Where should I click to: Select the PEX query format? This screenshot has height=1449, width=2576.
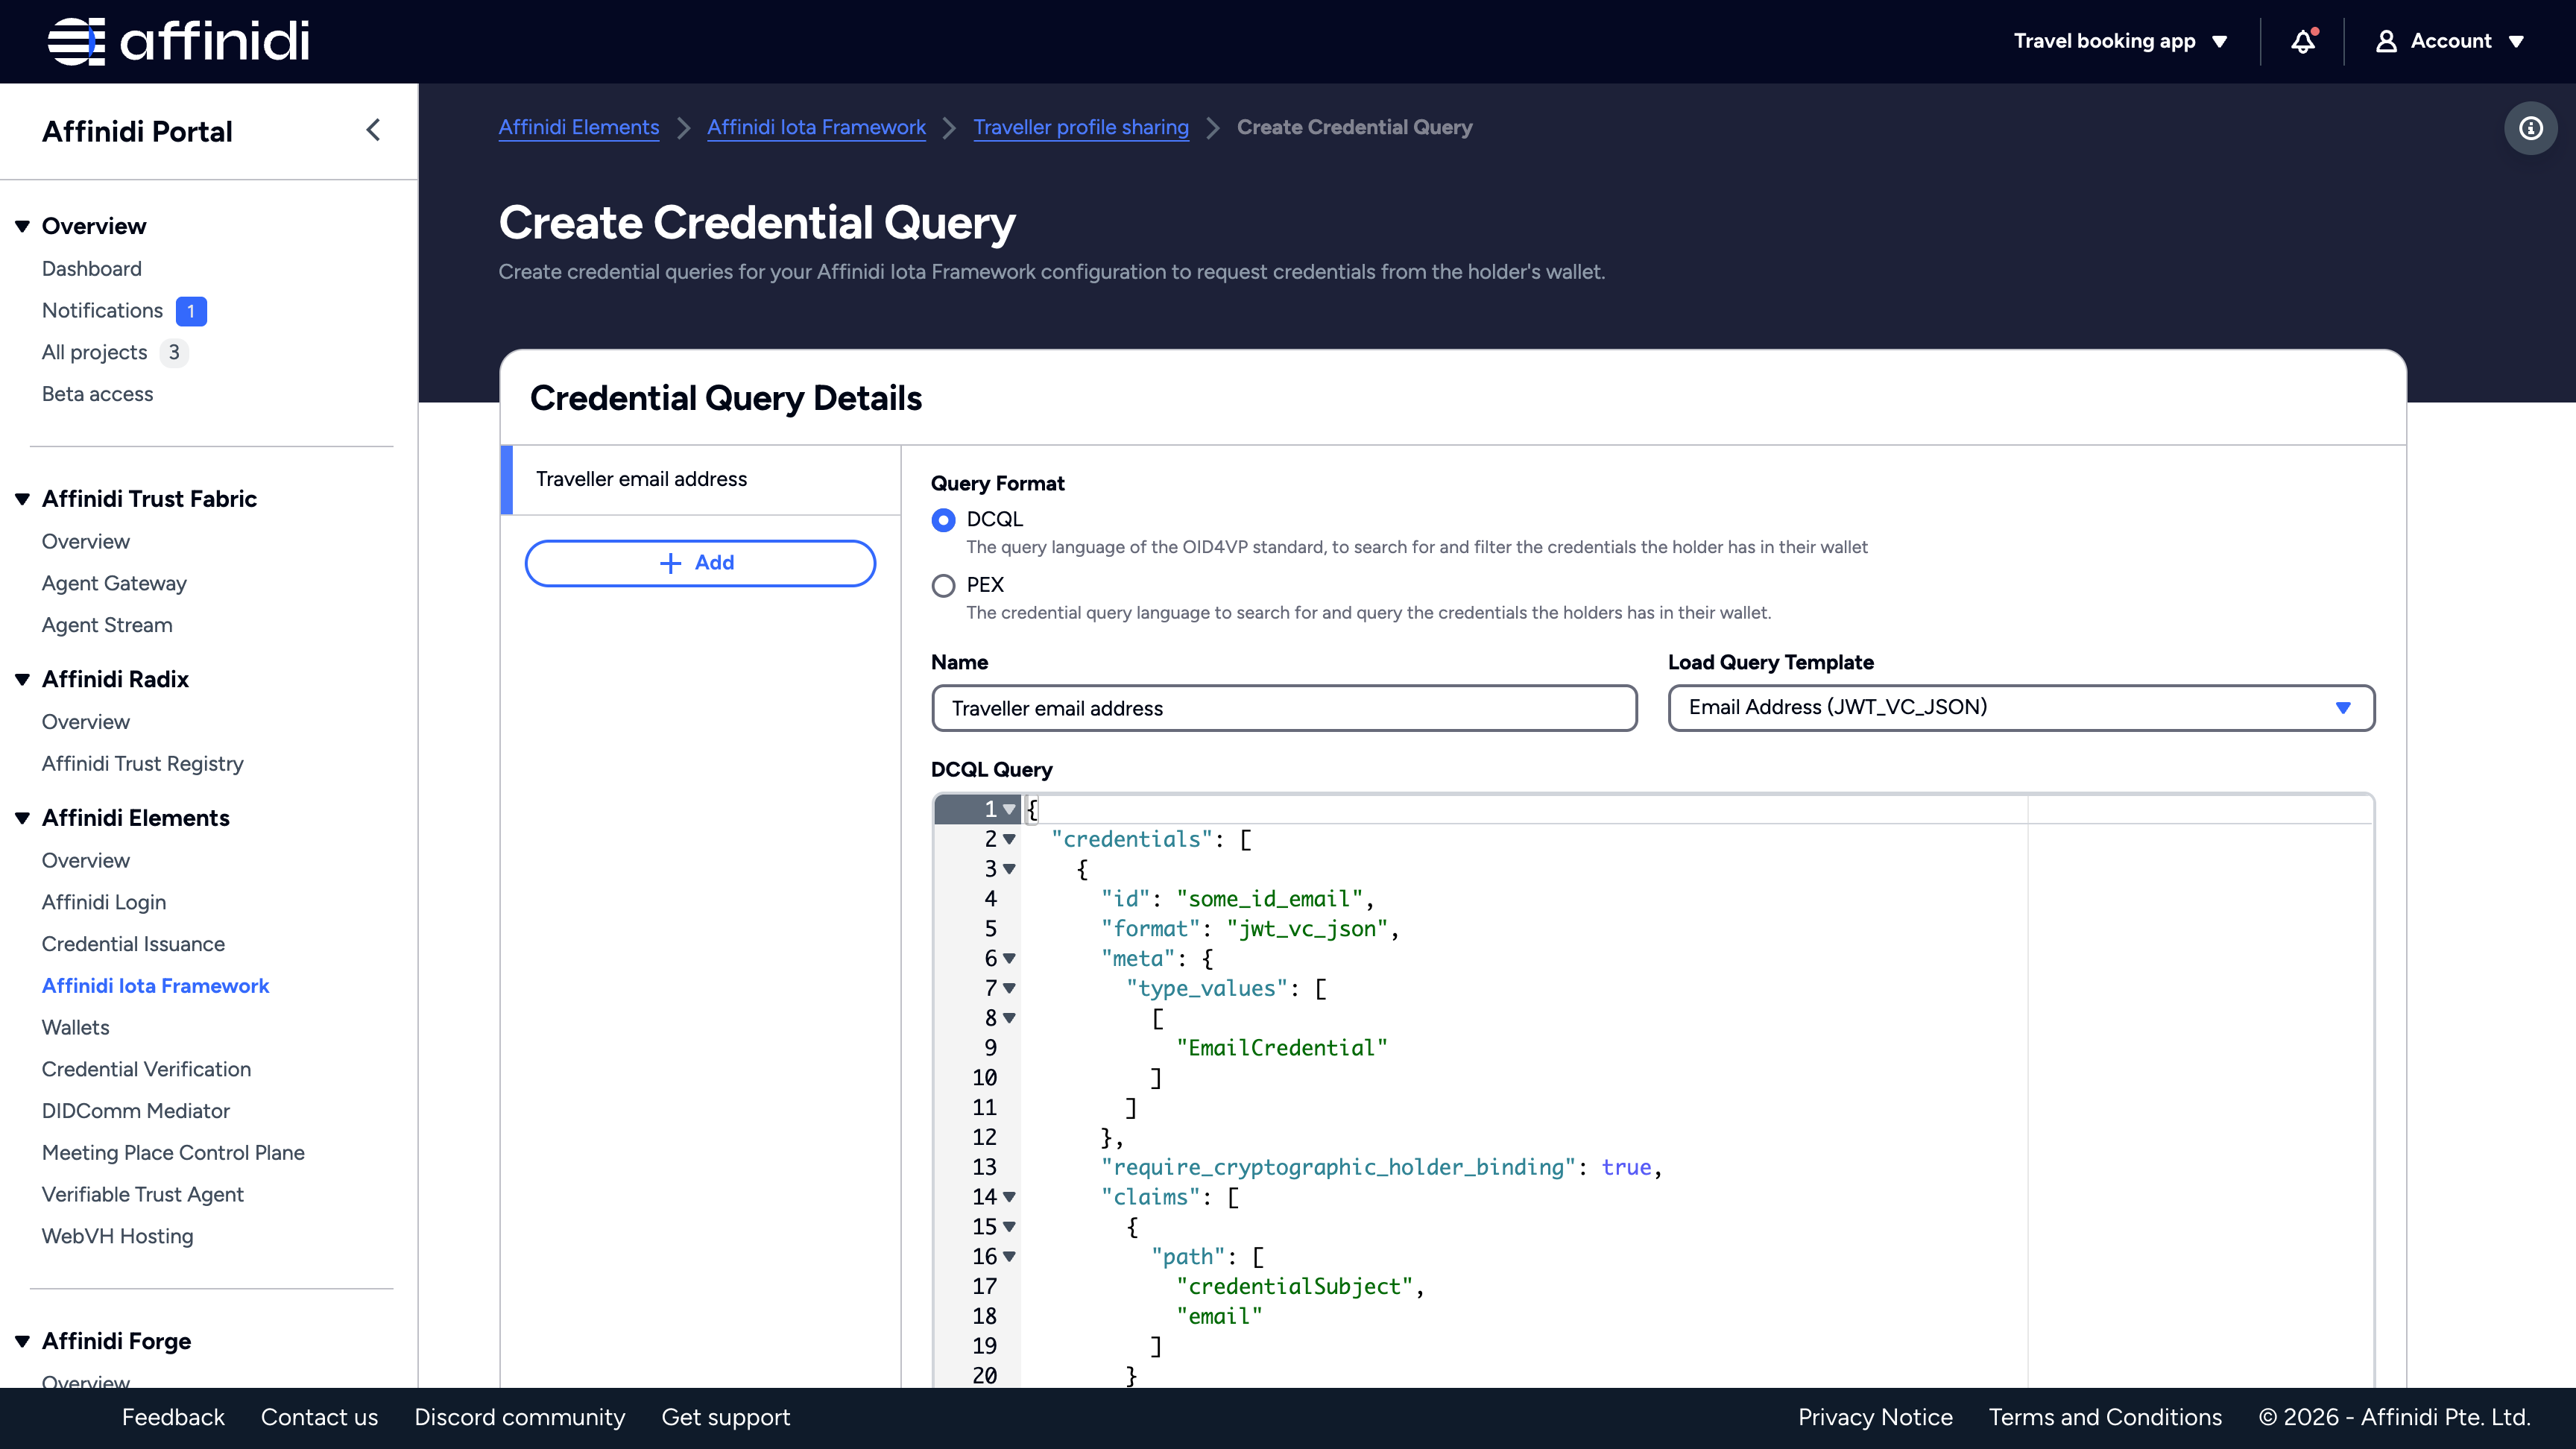[x=943, y=585]
